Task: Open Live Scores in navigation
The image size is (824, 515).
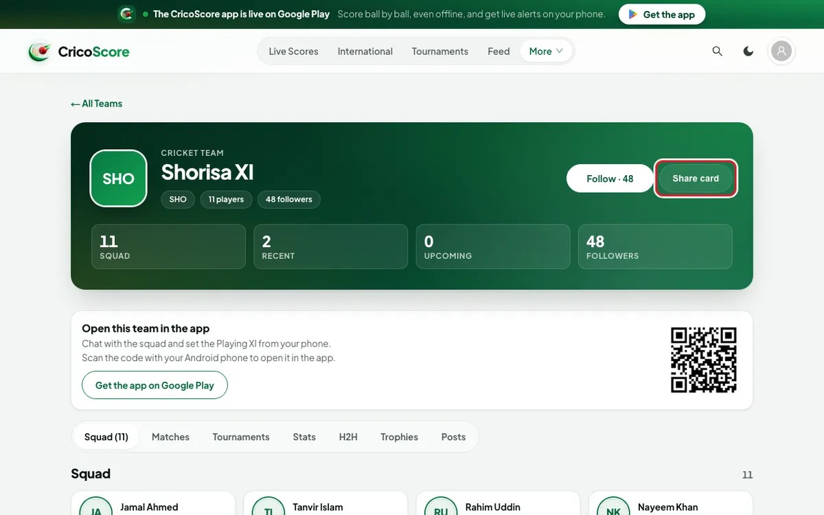Action: point(293,51)
